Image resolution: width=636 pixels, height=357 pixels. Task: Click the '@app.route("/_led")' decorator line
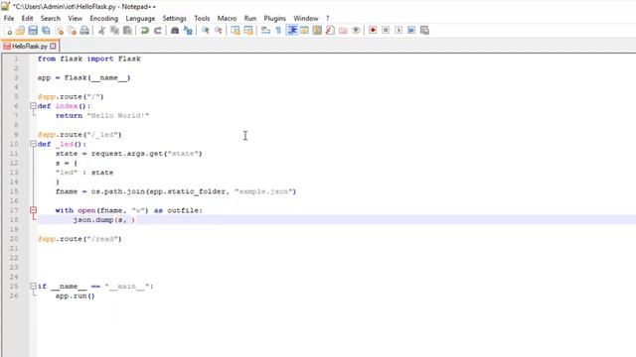tap(79, 135)
